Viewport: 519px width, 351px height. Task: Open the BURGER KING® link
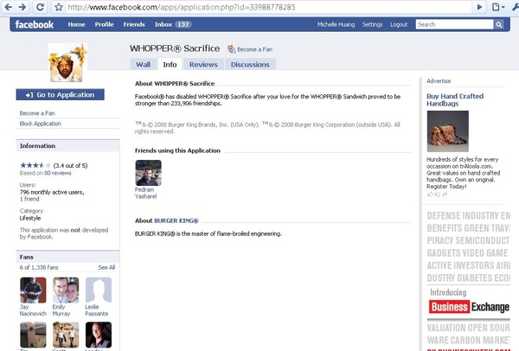[x=176, y=220]
